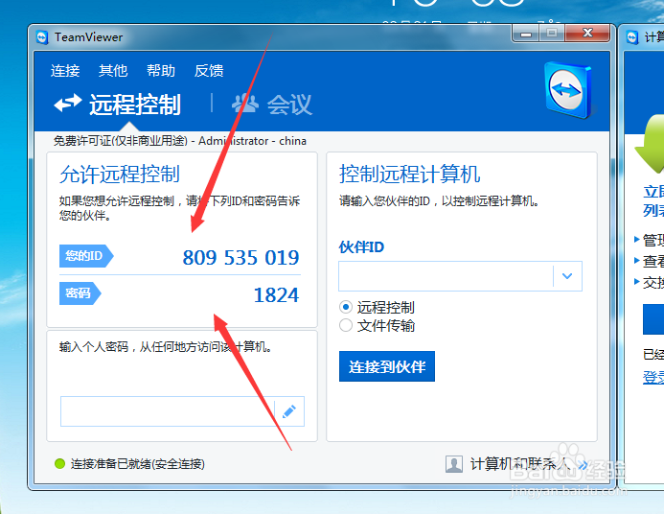
Task: Click the 允许远程控制 heading
Action: (120, 174)
